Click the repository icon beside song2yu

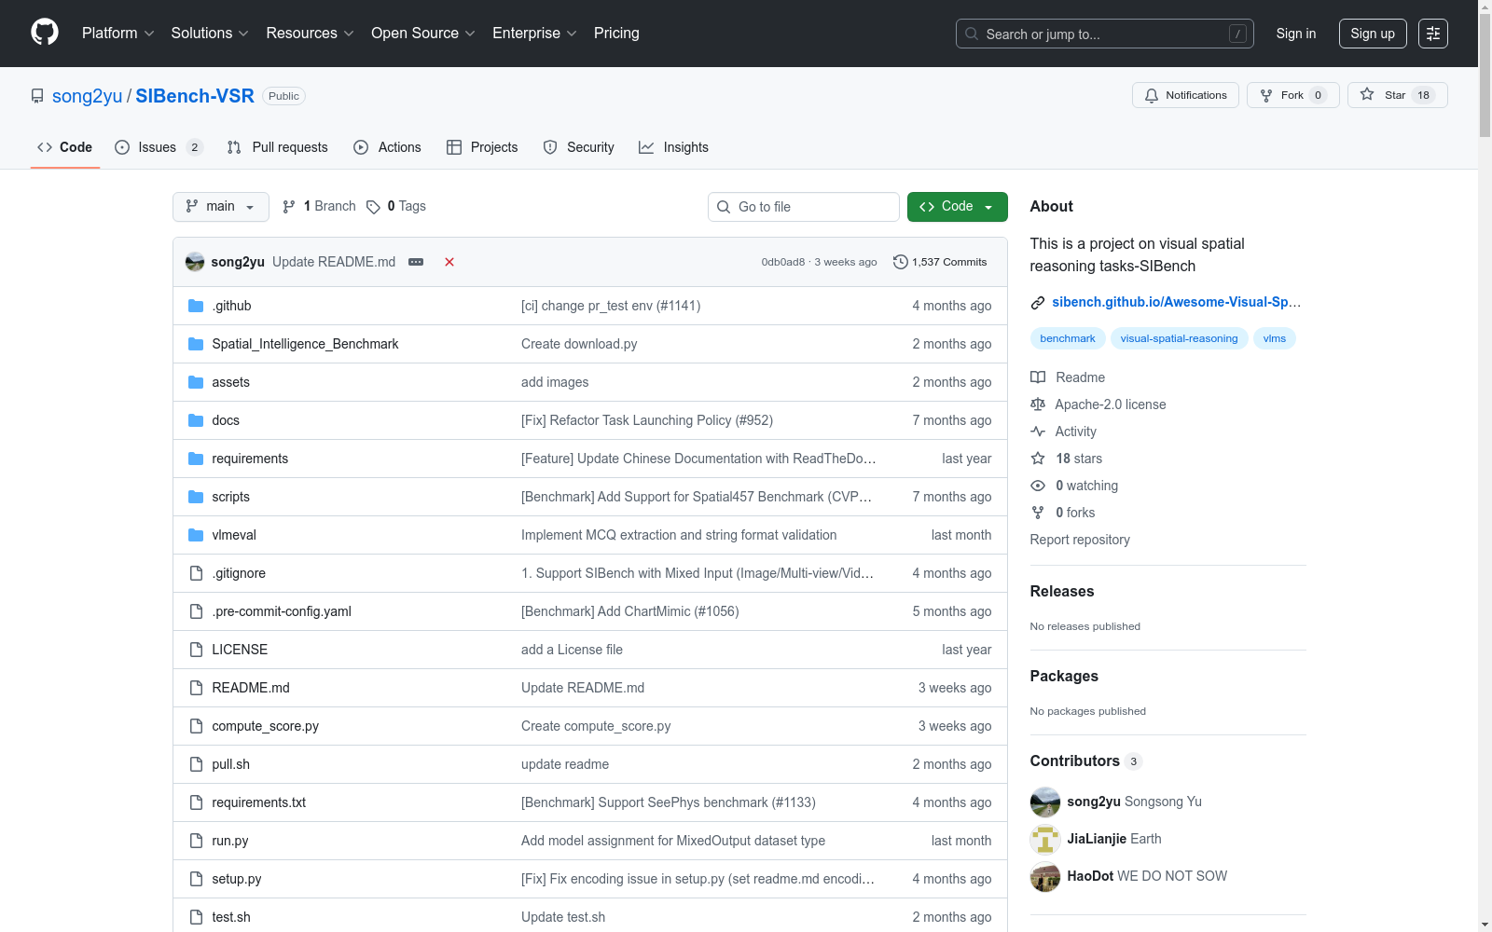37,96
